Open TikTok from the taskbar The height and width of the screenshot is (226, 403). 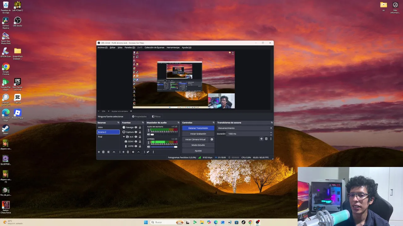pyautogui.click(x=243, y=222)
